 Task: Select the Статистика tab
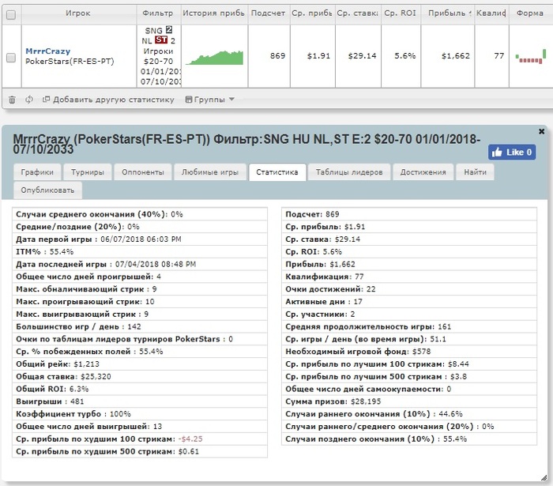pos(277,172)
